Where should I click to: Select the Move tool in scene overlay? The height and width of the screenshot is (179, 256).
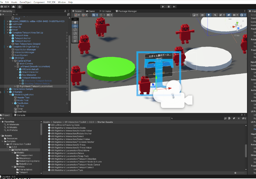point(75,26)
